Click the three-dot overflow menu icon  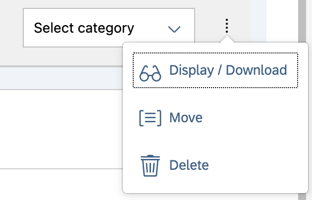point(226,26)
